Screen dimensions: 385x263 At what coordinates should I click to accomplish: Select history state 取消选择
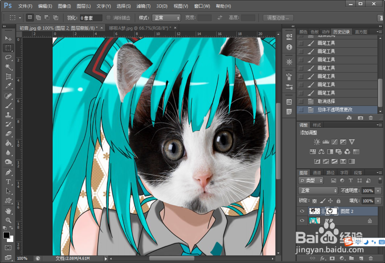click(337, 101)
